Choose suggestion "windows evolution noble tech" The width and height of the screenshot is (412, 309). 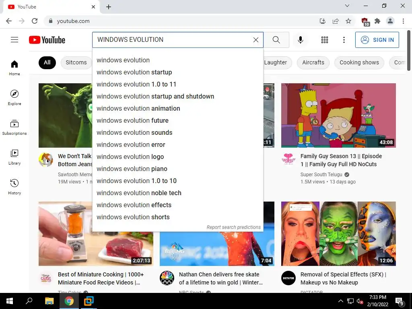point(178,193)
